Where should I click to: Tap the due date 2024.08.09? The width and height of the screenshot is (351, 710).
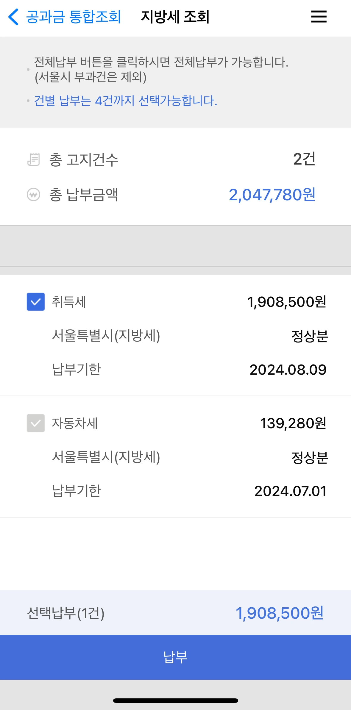(288, 370)
